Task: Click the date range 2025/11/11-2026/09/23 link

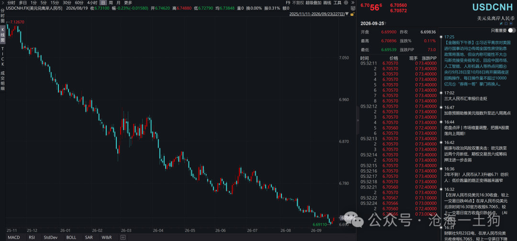Action: click(x=317, y=14)
